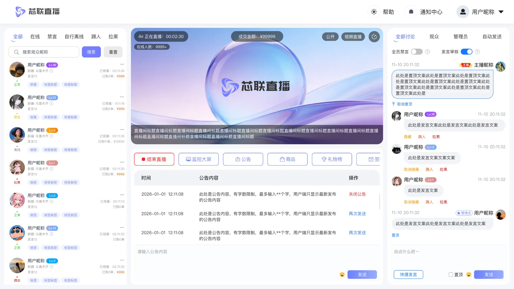Click the 礼物榜 button
Image resolution: width=514 pixels, height=289 pixels.
pyautogui.click(x=332, y=159)
